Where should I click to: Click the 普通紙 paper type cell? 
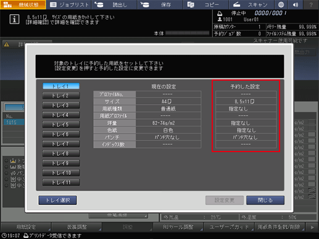click(x=168, y=108)
